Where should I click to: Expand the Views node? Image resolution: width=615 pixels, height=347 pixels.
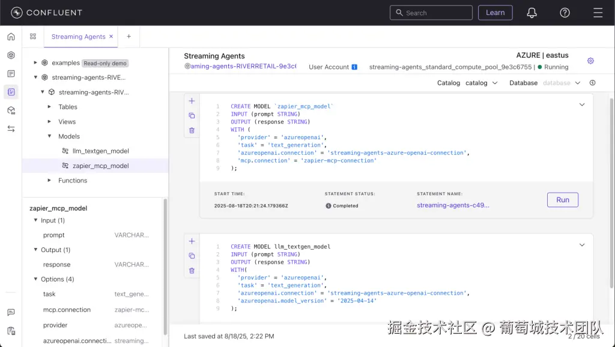click(x=49, y=121)
